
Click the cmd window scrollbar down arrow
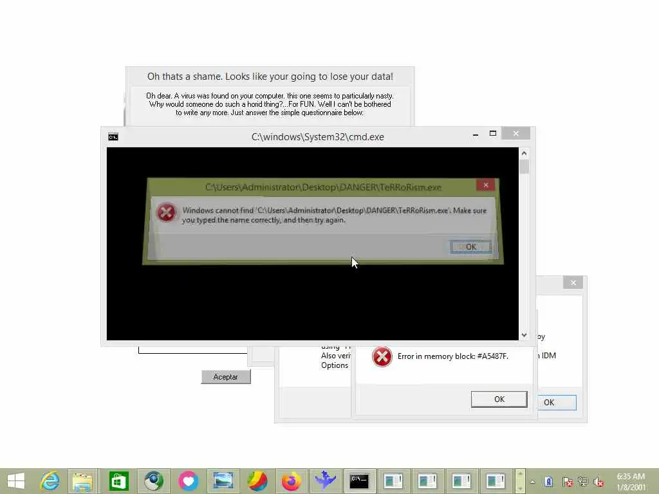click(524, 334)
